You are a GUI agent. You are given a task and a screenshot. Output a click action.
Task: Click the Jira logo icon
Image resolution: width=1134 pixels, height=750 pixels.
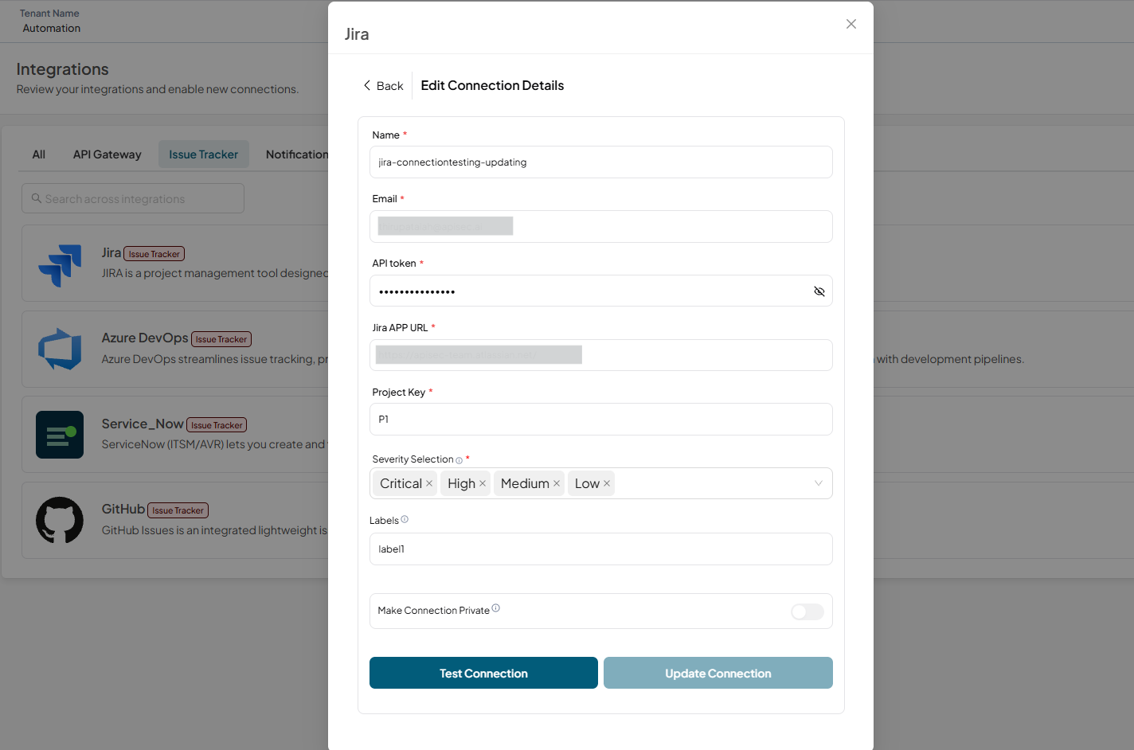60,265
